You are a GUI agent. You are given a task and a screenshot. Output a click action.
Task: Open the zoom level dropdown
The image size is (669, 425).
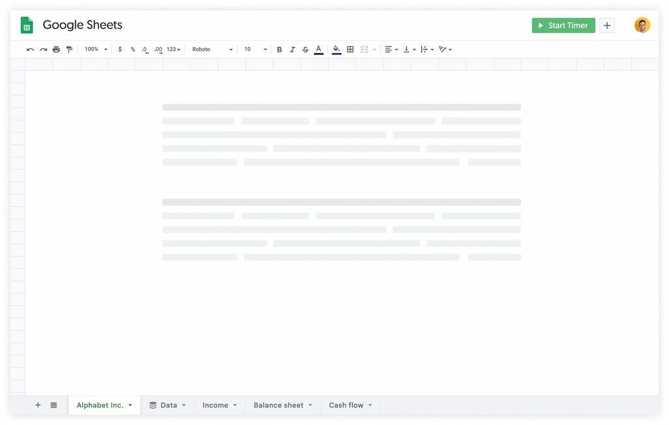(x=94, y=49)
